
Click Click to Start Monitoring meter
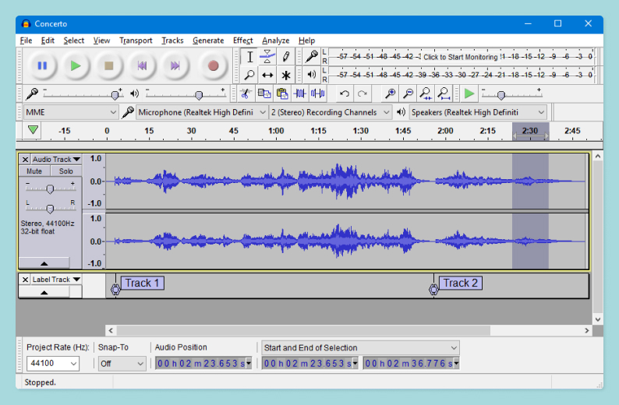tap(461, 57)
